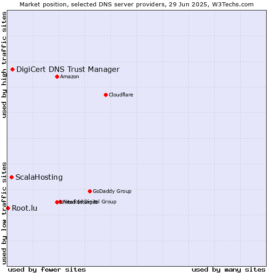Click the 'Amazon' label text
This screenshot has height=273, width=273.
point(70,76)
